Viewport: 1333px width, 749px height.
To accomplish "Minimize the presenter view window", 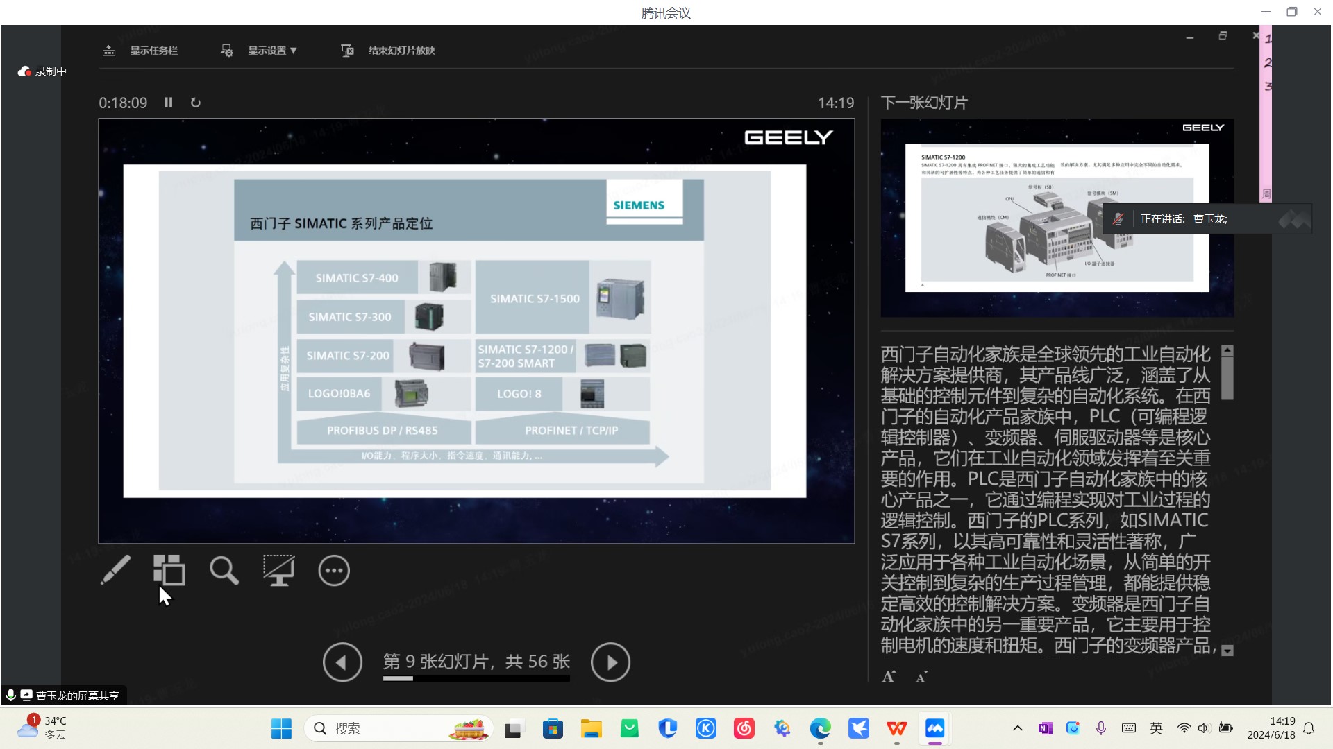I will 1190,36.
